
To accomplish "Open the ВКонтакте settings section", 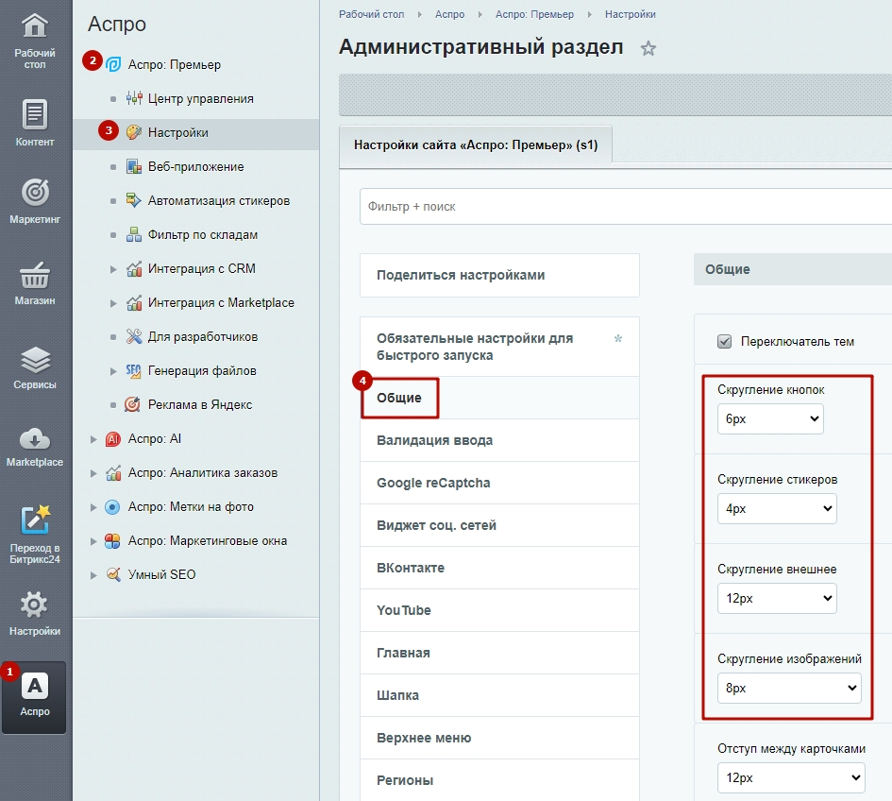I will click(499, 568).
